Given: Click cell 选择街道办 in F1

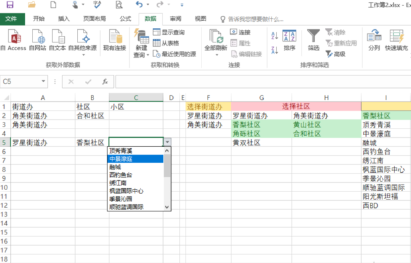Looking at the screenshot, I should tap(208, 107).
